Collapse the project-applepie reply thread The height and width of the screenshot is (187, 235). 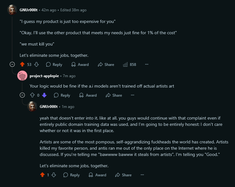point(22,95)
